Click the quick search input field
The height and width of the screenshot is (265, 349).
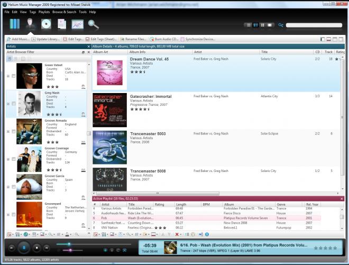coord(314,25)
